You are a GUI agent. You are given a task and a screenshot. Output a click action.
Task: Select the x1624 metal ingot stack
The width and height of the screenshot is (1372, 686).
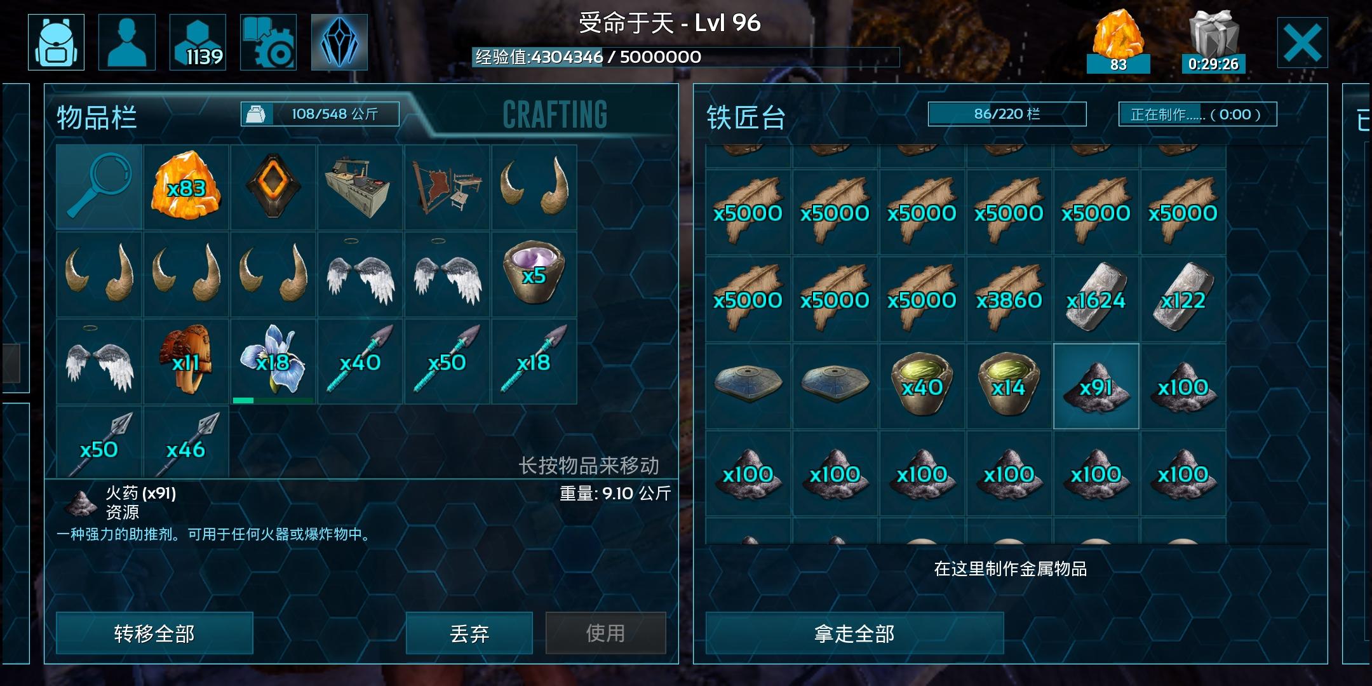(1096, 299)
